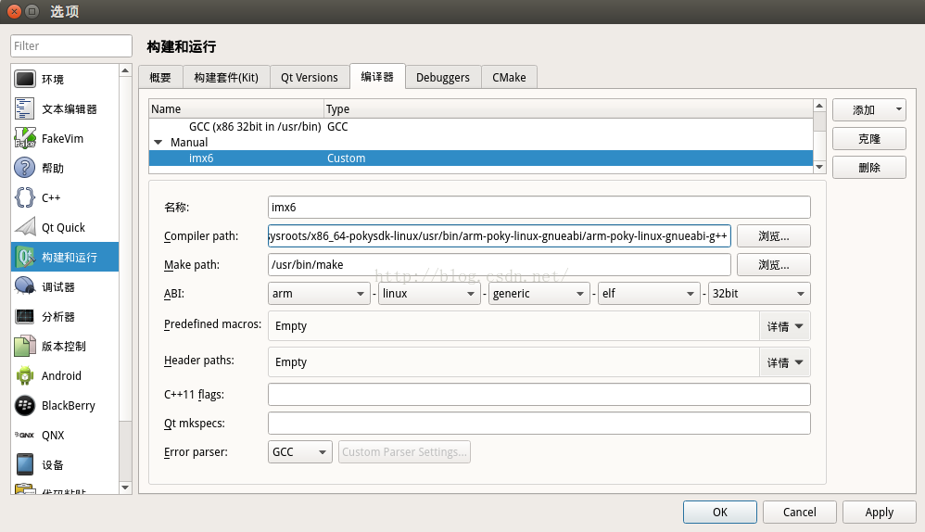The width and height of the screenshot is (925, 532).
Task: Select the 编译器 compilers tab
Action: [x=377, y=77]
